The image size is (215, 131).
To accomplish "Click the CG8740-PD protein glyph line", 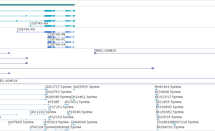I will pos(46,32).
